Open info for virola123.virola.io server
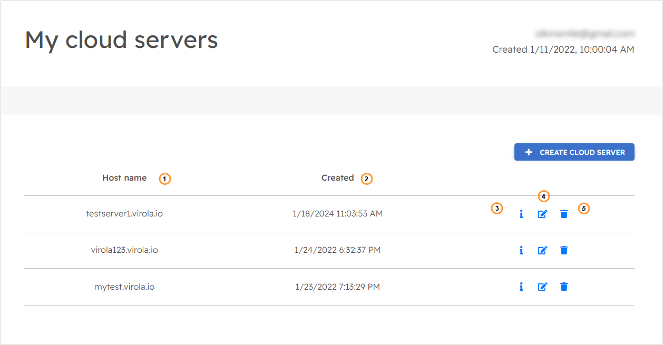Image resolution: width=663 pixels, height=345 pixels. [521, 250]
